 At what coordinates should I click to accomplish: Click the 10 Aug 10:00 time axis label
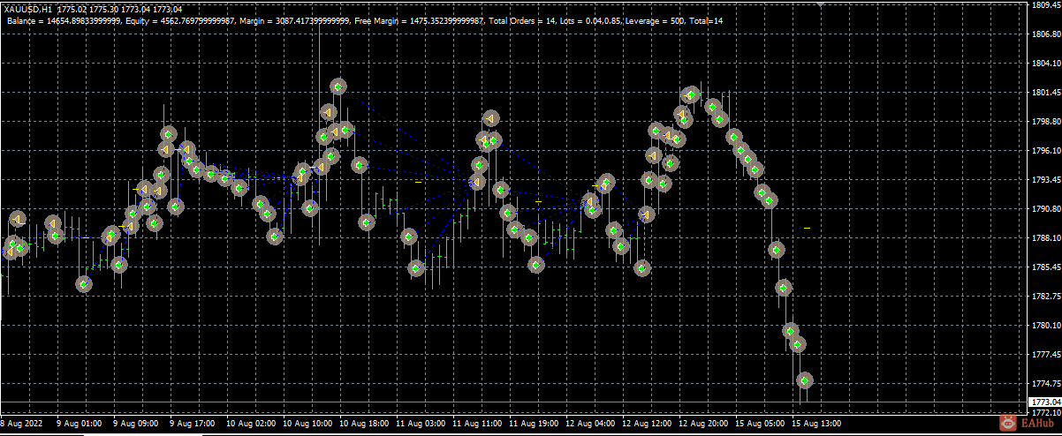pos(307,425)
